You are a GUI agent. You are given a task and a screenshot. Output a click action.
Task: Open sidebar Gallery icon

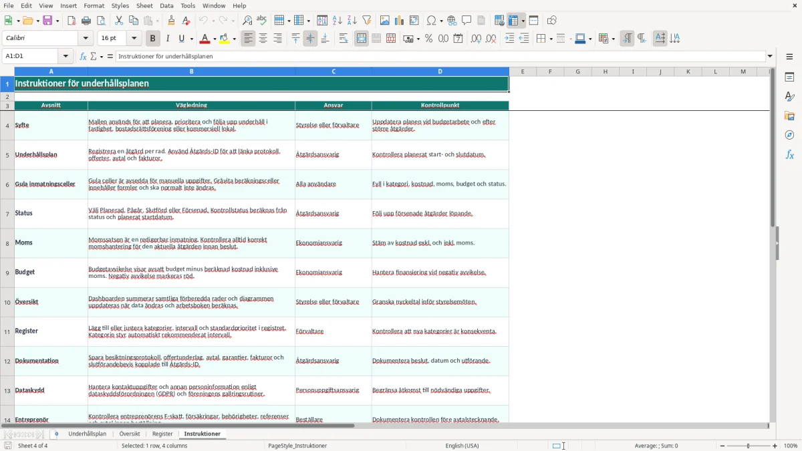point(789,116)
